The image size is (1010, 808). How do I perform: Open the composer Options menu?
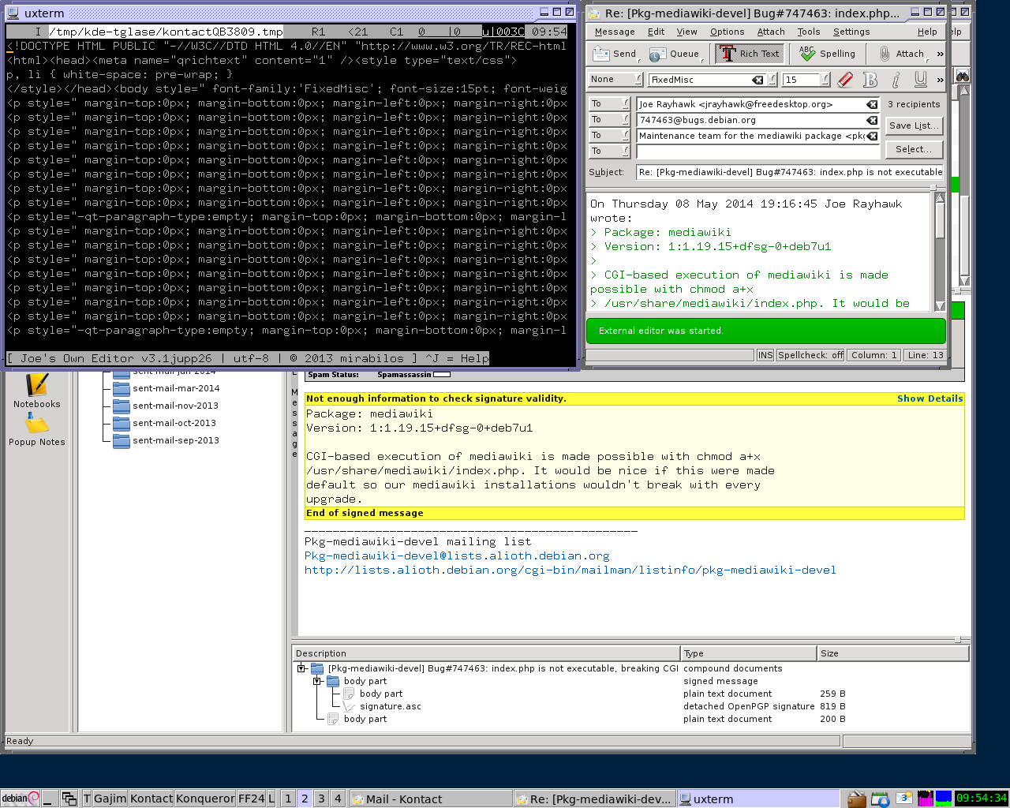pos(727,32)
